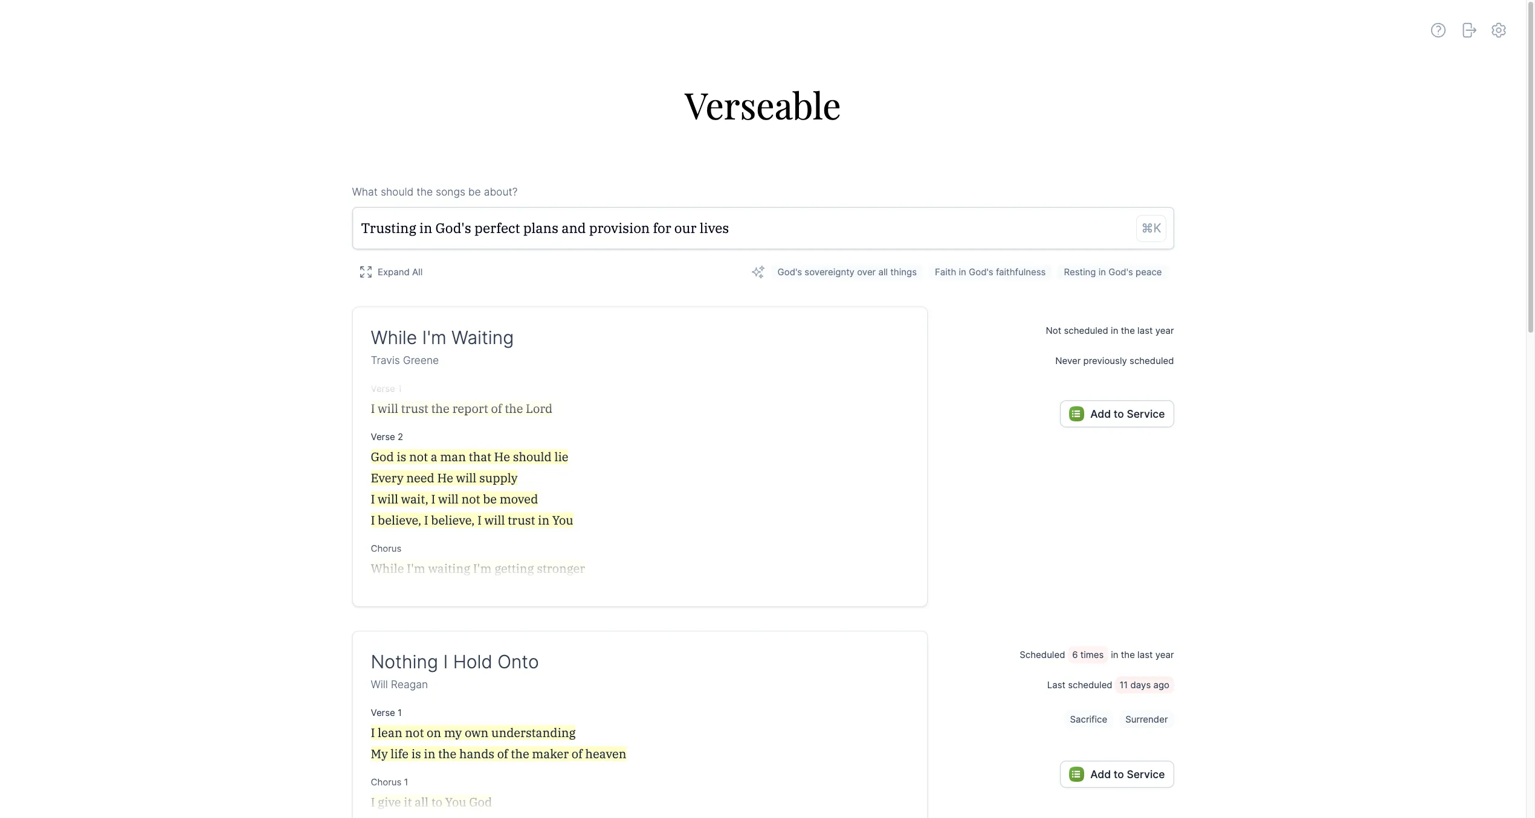Image resolution: width=1535 pixels, height=818 pixels.
Task: Add Nothing I Hold Onto to Service
Action: pos(1116,774)
